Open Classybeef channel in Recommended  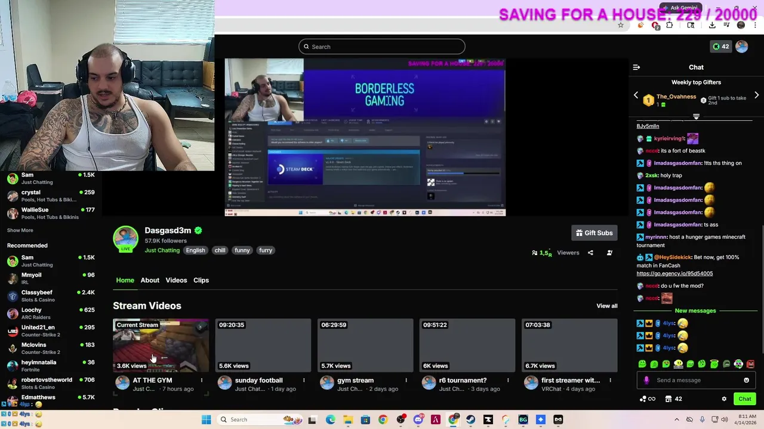coord(51,296)
